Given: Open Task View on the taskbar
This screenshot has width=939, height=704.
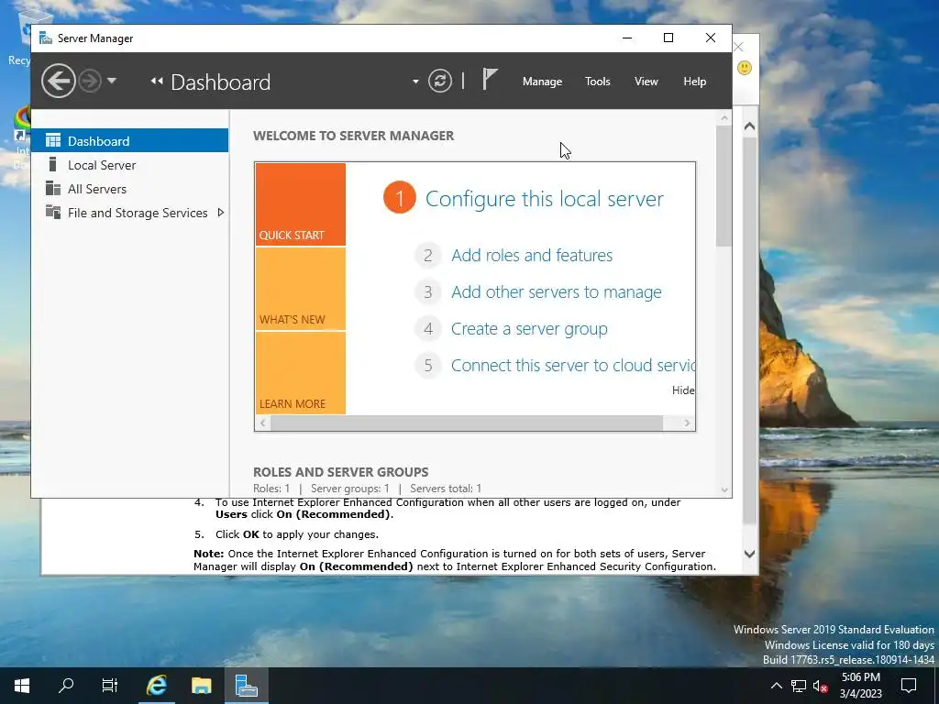Looking at the screenshot, I should [110, 686].
